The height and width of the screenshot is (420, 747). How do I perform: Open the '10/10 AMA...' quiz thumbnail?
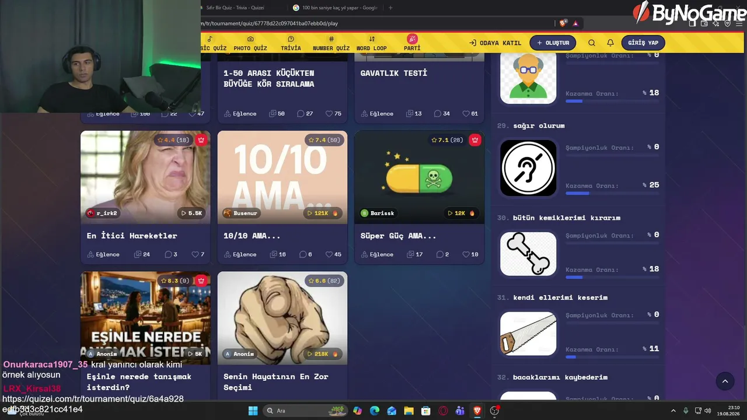tap(282, 177)
